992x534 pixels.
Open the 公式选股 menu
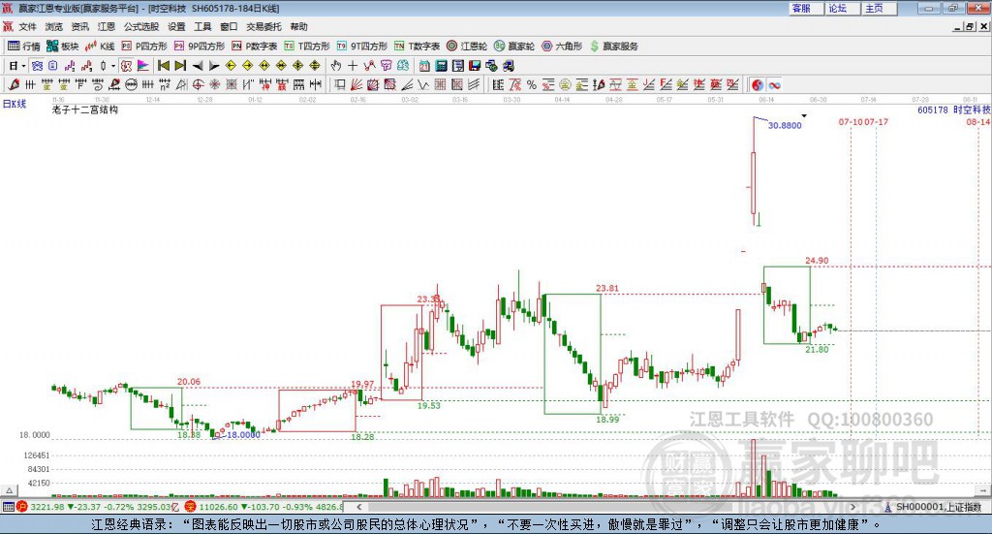coord(141,26)
